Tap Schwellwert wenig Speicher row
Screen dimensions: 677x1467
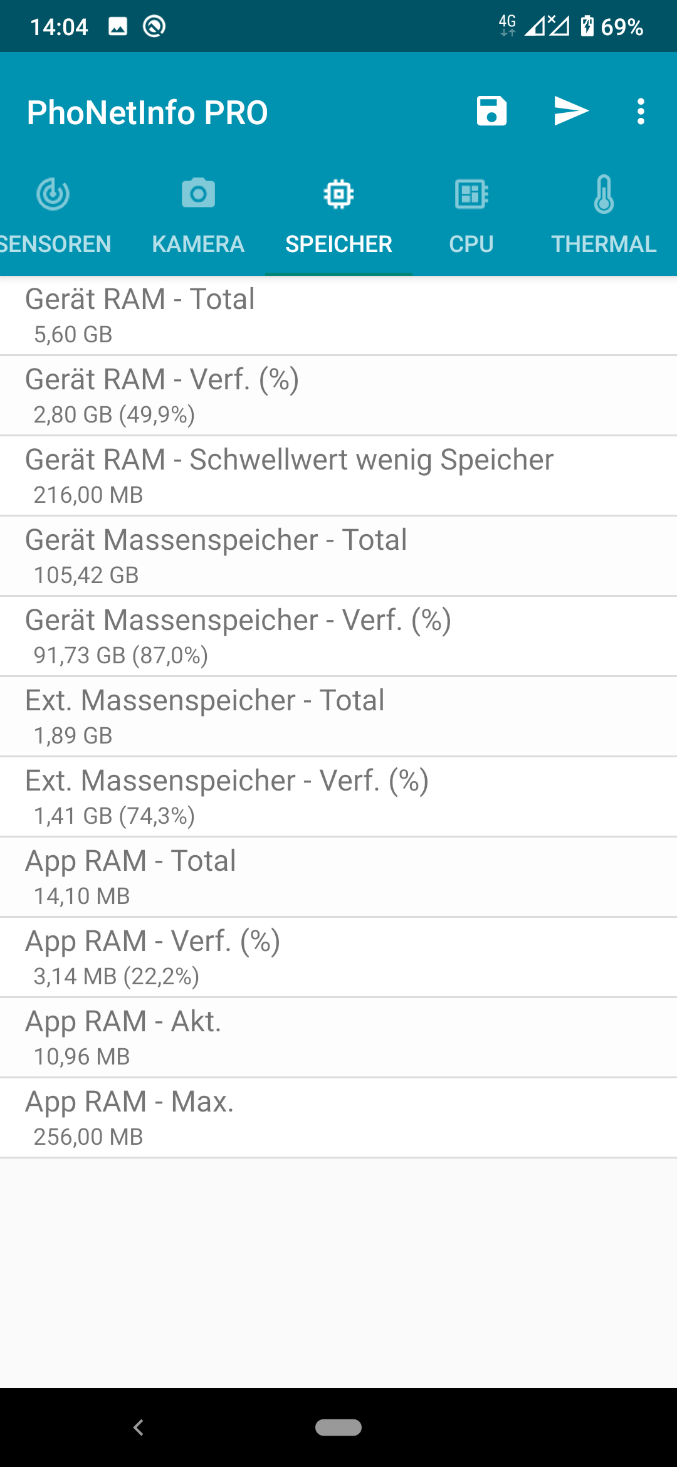pyautogui.click(x=338, y=476)
